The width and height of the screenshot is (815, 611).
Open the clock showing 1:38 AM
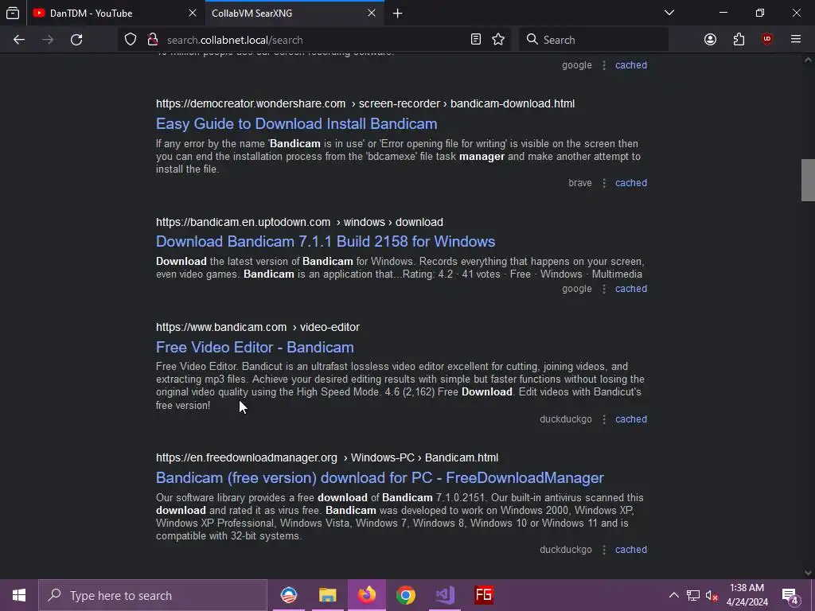(x=747, y=595)
